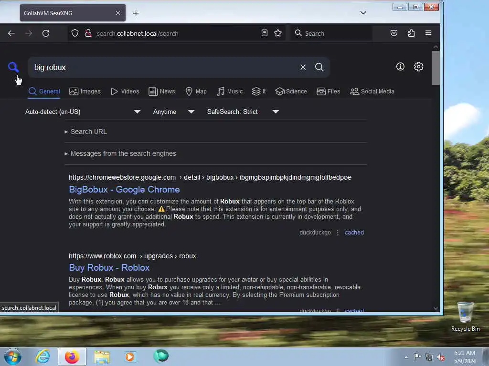Switch to the Map category tab

click(x=196, y=91)
